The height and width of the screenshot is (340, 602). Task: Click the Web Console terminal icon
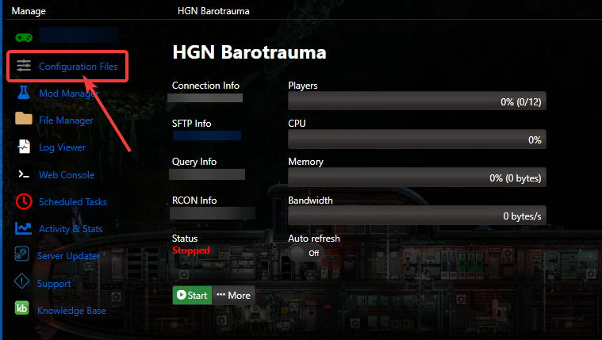tap(24, 174)
